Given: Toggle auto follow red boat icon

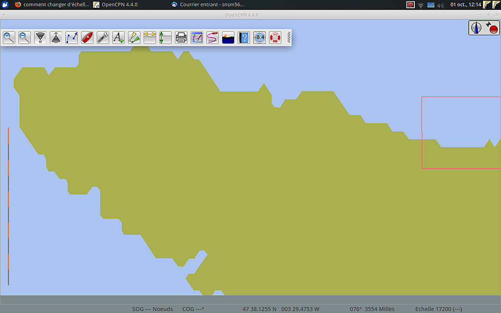Looking at the screenshot, I should [87, 37].
